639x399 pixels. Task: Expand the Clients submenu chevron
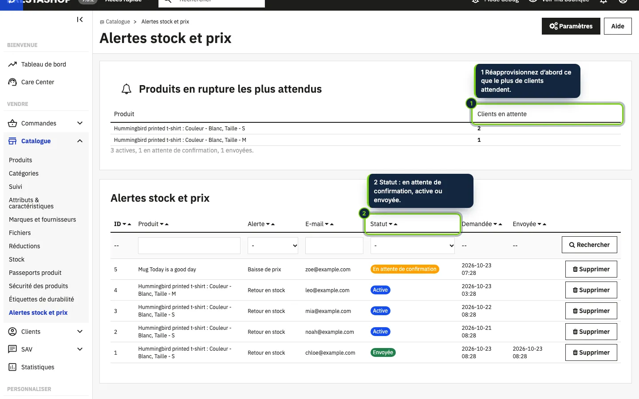point(80,332)
